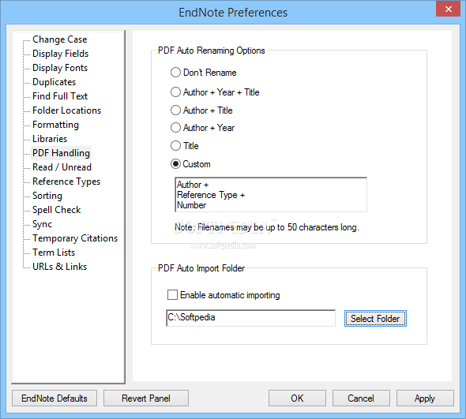Screen dimensions: 466x419
Task: Confirm preferences with OK
Action: click(x=297, y=398)
